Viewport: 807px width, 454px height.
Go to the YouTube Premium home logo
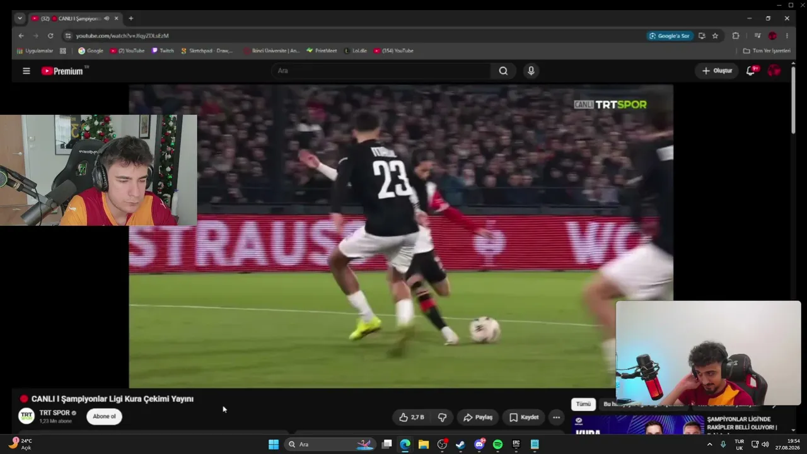click(x=62, y=71)
